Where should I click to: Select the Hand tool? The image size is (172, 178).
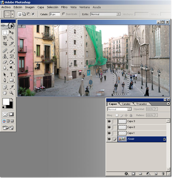point(5,93)
